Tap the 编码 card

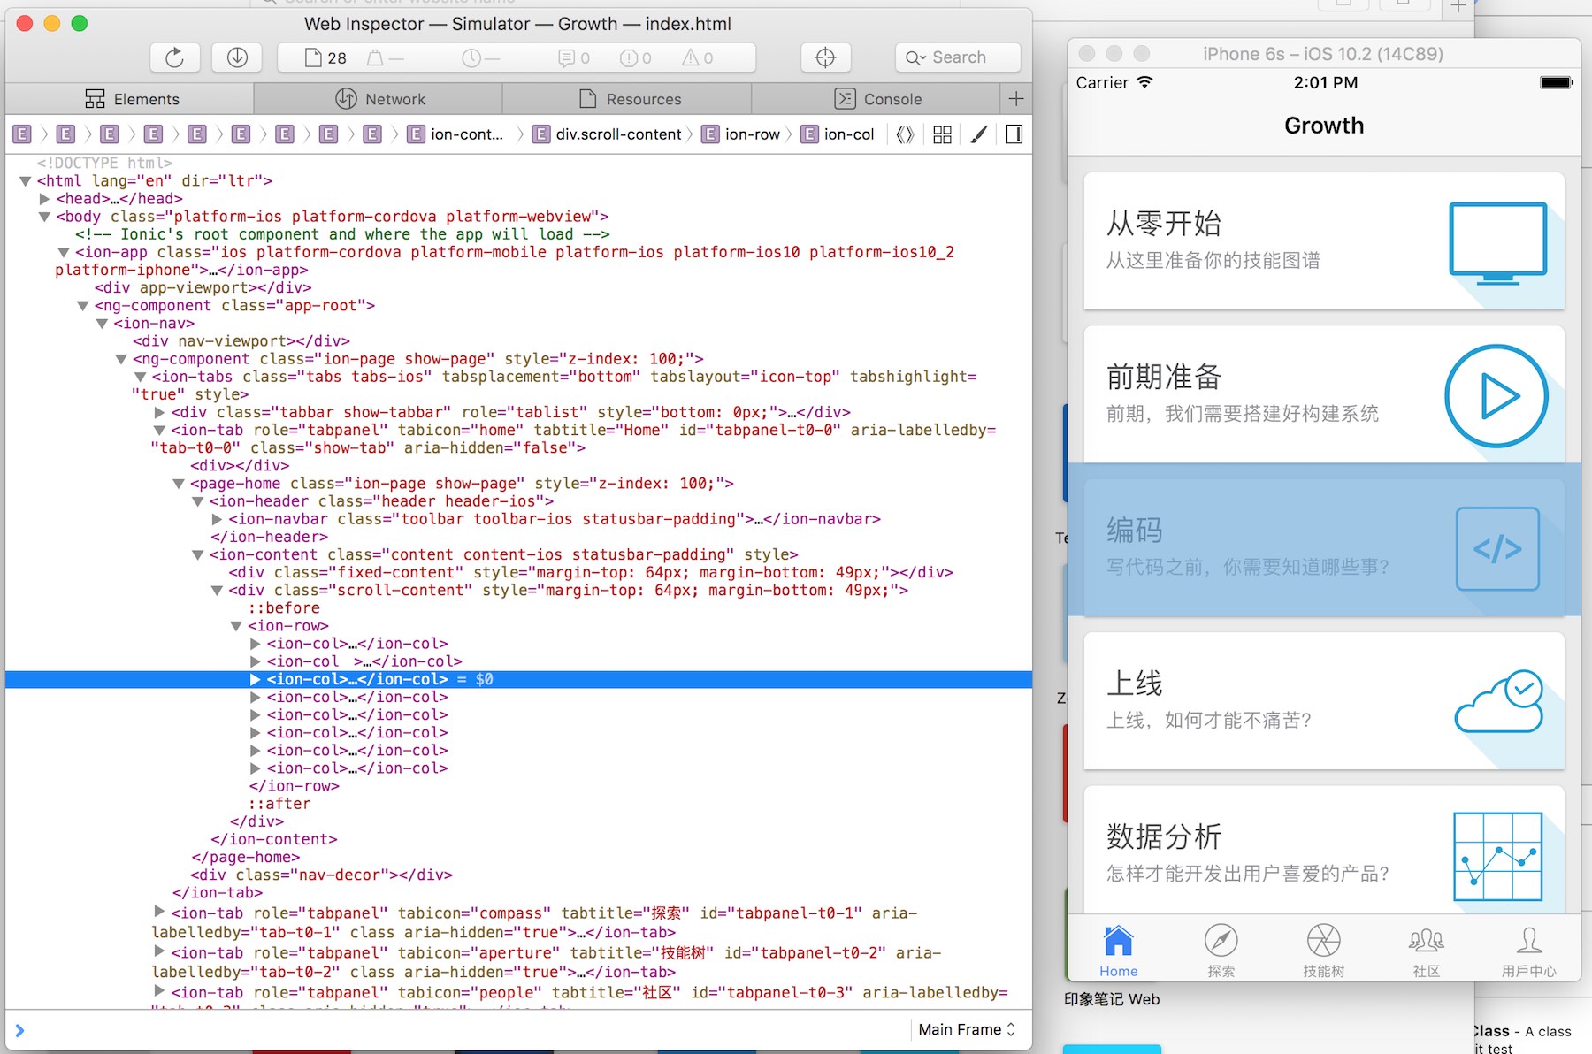(1324, 547)
